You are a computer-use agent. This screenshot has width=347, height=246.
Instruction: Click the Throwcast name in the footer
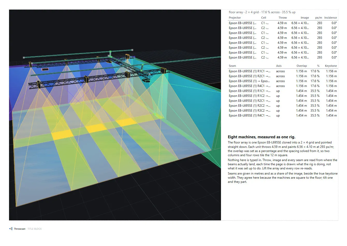pos(20,229)
